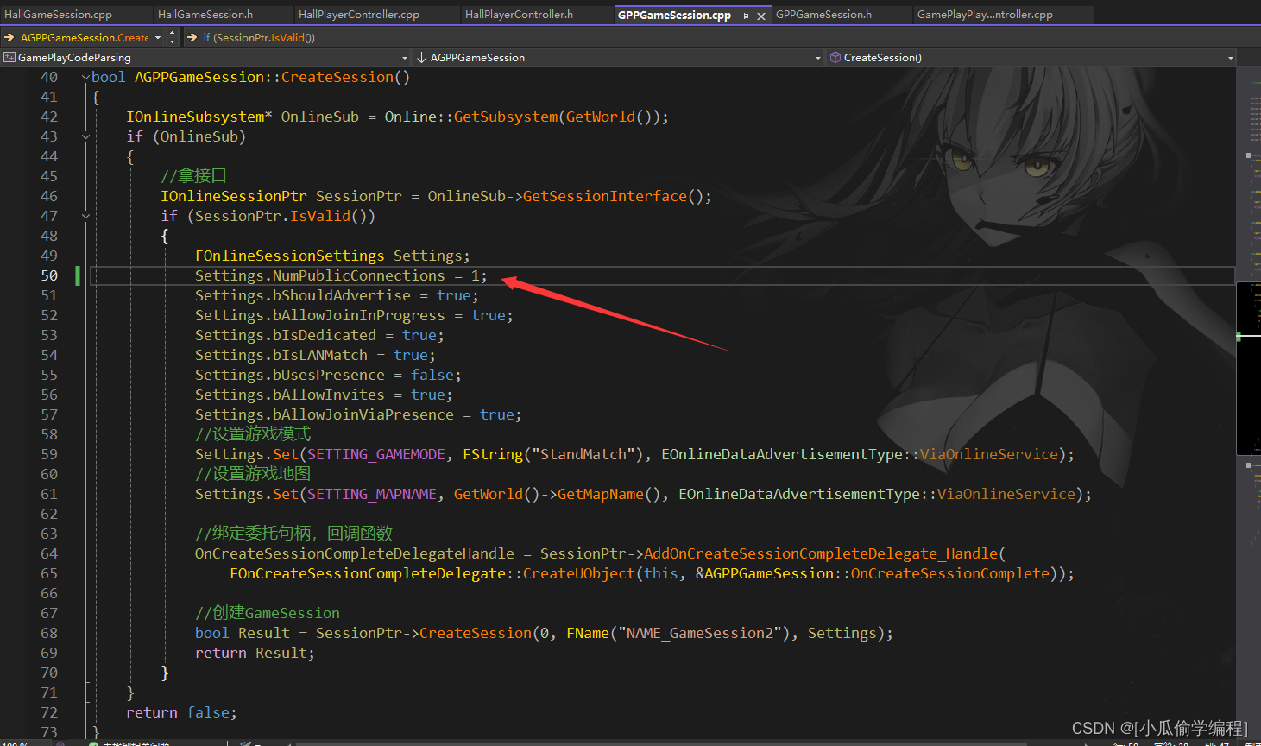
Task: Click GetSessionInterface call
Action: click(605, 196)
